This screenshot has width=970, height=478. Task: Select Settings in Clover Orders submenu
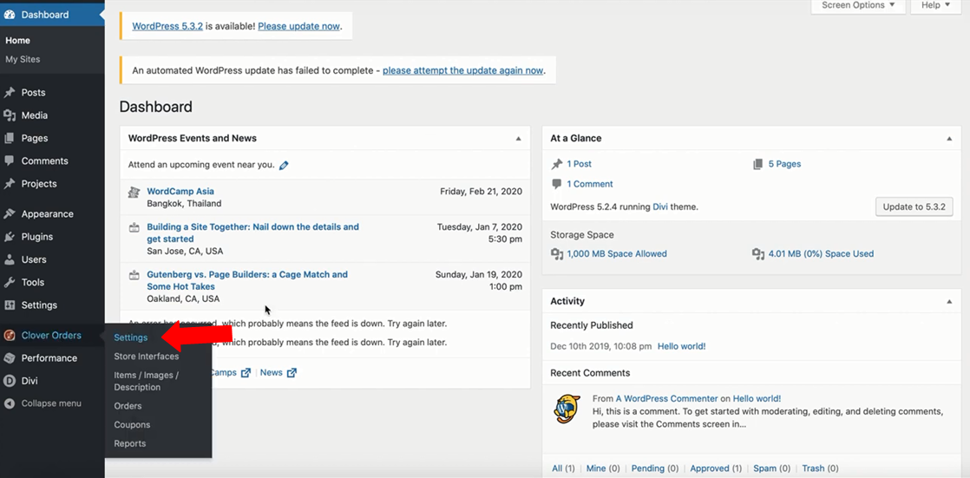(x=131, y=337)
